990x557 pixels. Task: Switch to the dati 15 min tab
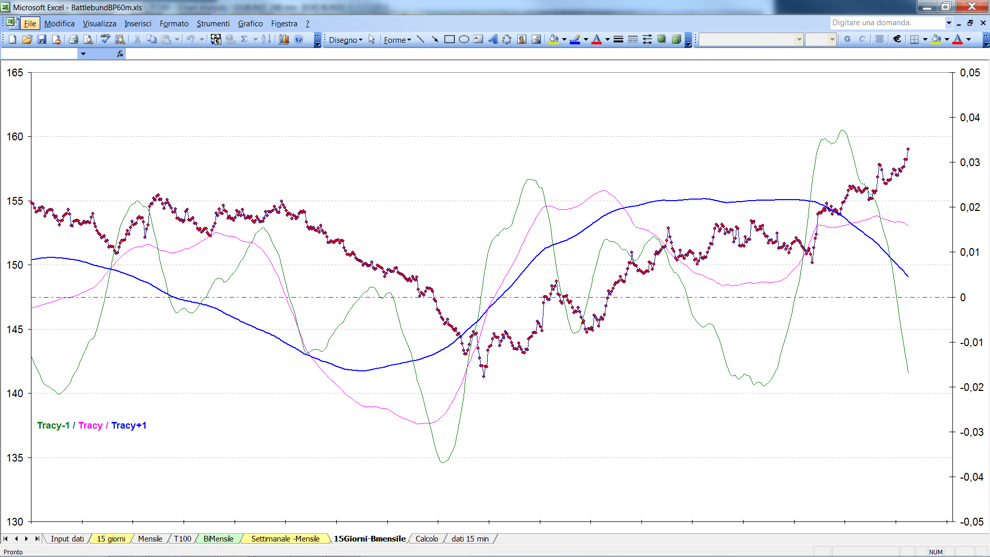pos(470,538)
